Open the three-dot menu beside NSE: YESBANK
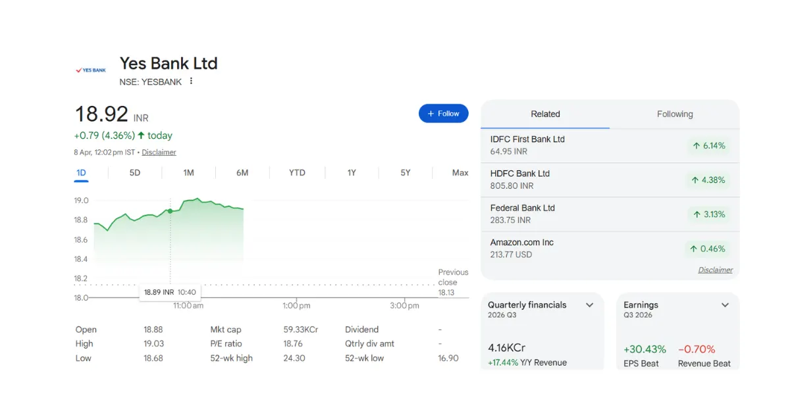 click(192, 82)
